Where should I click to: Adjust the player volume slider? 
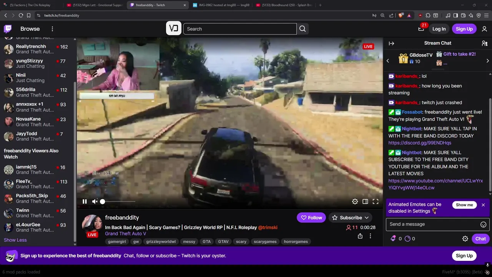click(x=118, y=202)
